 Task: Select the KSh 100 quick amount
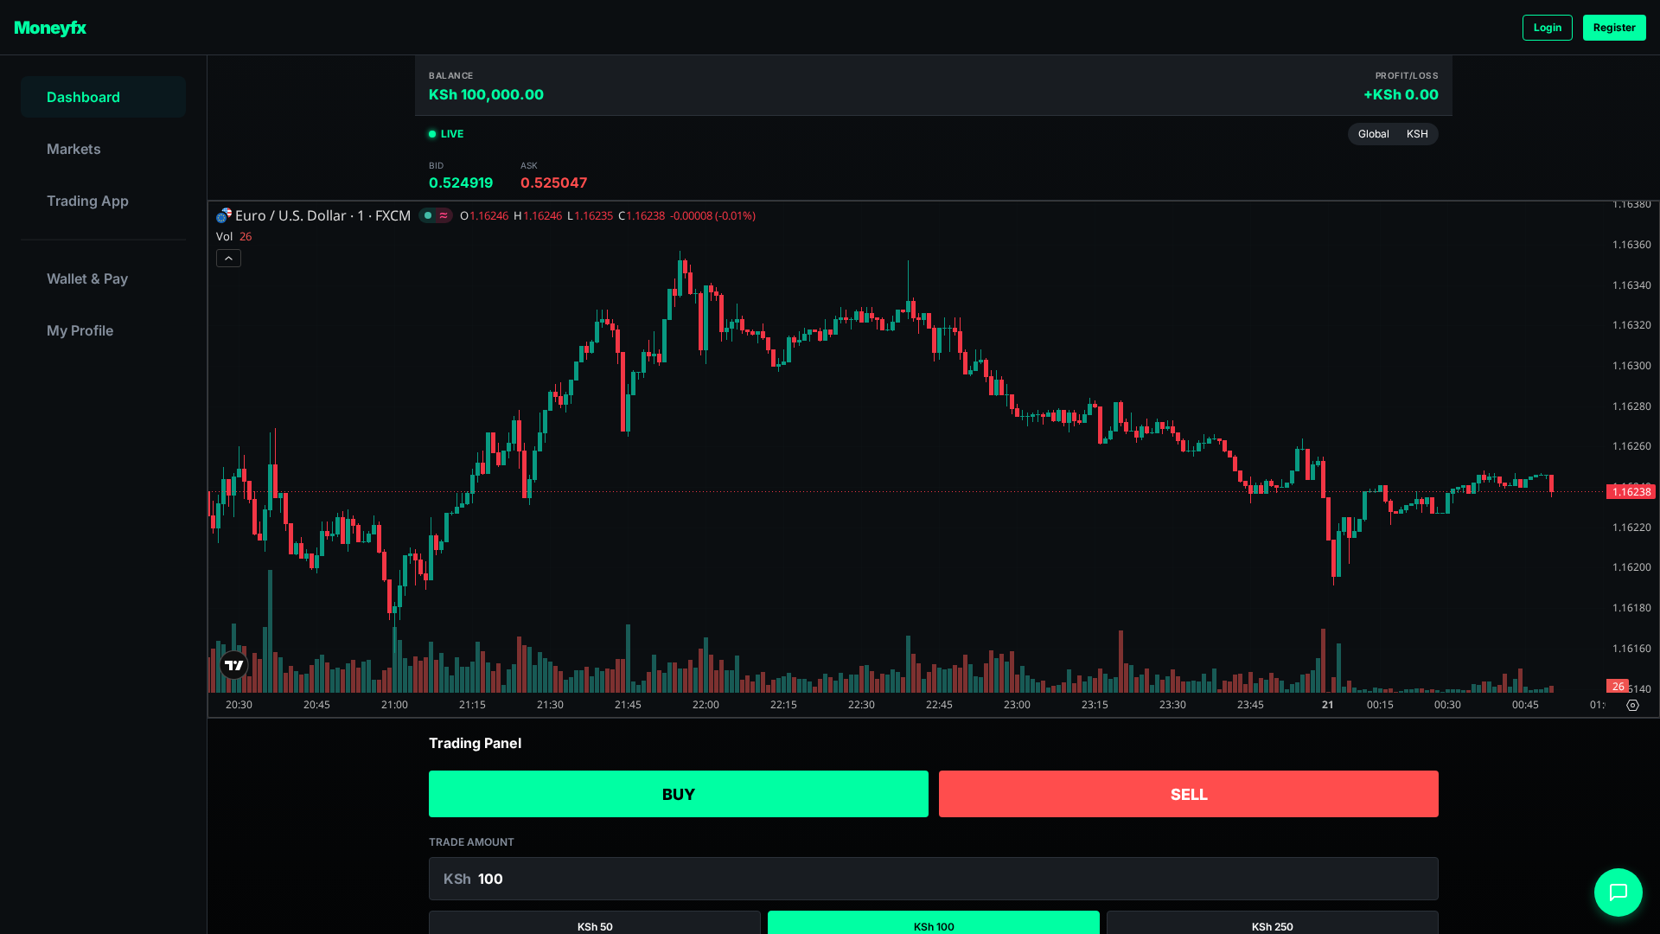[934, 923]
